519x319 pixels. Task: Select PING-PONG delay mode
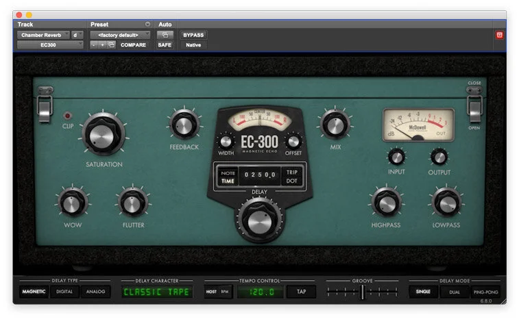485,292
